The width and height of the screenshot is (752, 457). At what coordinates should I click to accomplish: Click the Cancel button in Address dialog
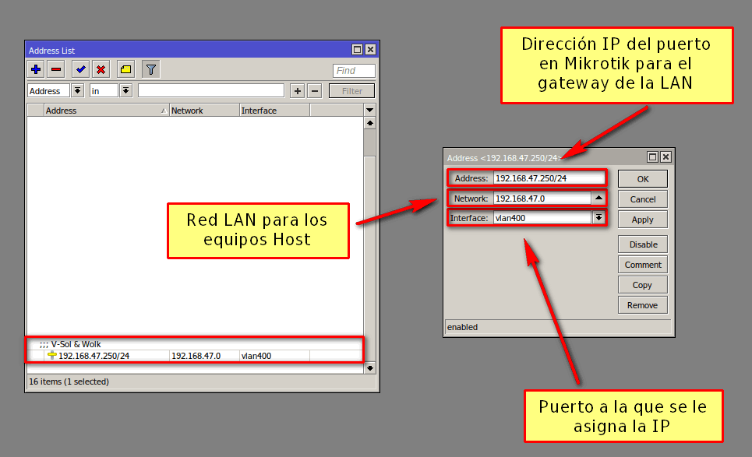643,199
